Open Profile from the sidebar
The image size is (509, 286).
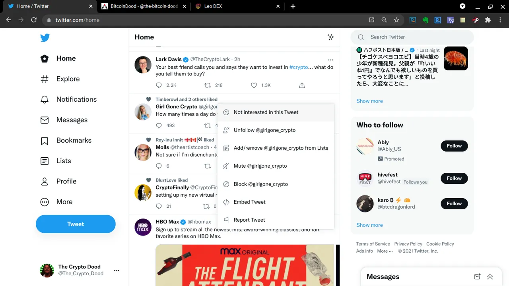58,181
